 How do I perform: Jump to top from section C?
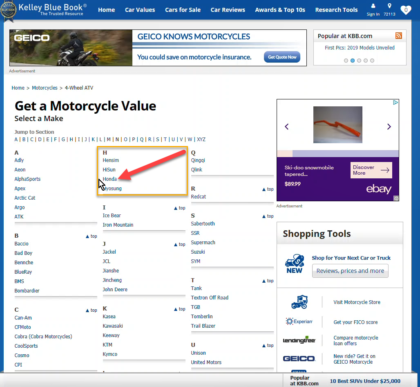point(92,310)
